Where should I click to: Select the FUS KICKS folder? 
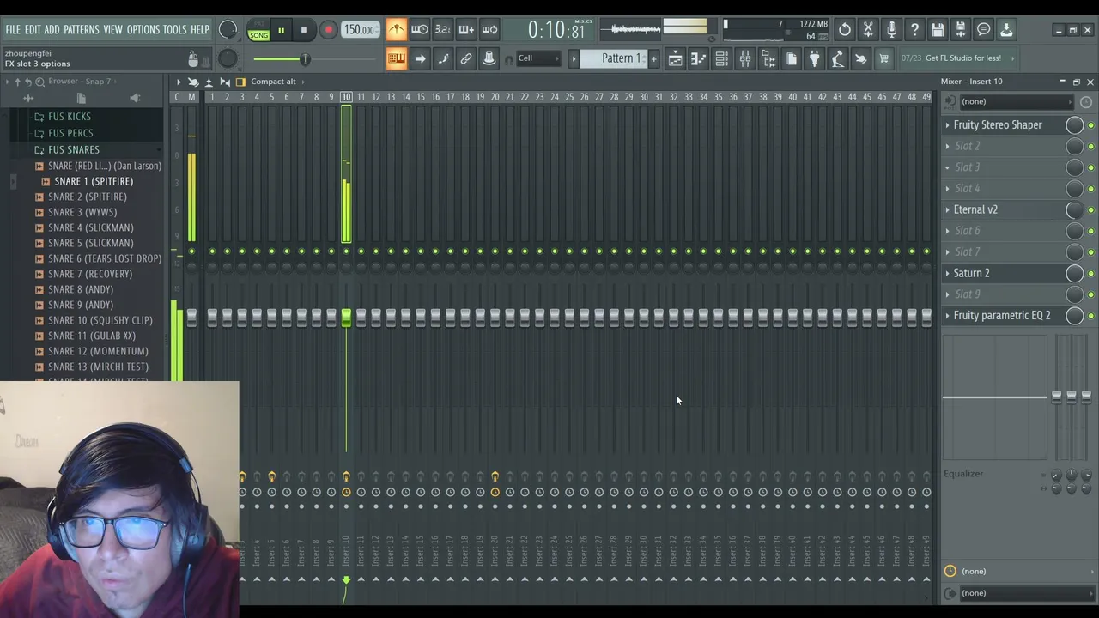pos(69,117)
